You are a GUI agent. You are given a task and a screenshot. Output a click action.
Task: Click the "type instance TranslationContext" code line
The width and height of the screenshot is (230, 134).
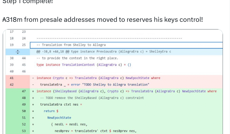point(84,65)
